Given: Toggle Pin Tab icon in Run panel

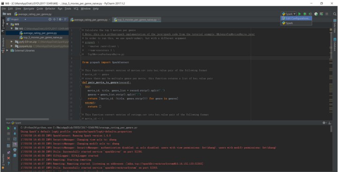Looking at the screenshot, I should point(8,152).
